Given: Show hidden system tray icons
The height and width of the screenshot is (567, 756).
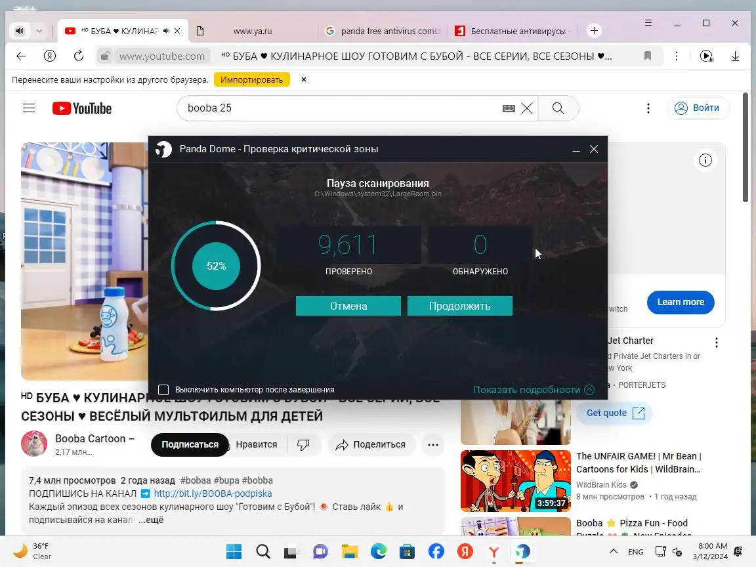Looking at the screenshot, I should (x=614, y=551).
